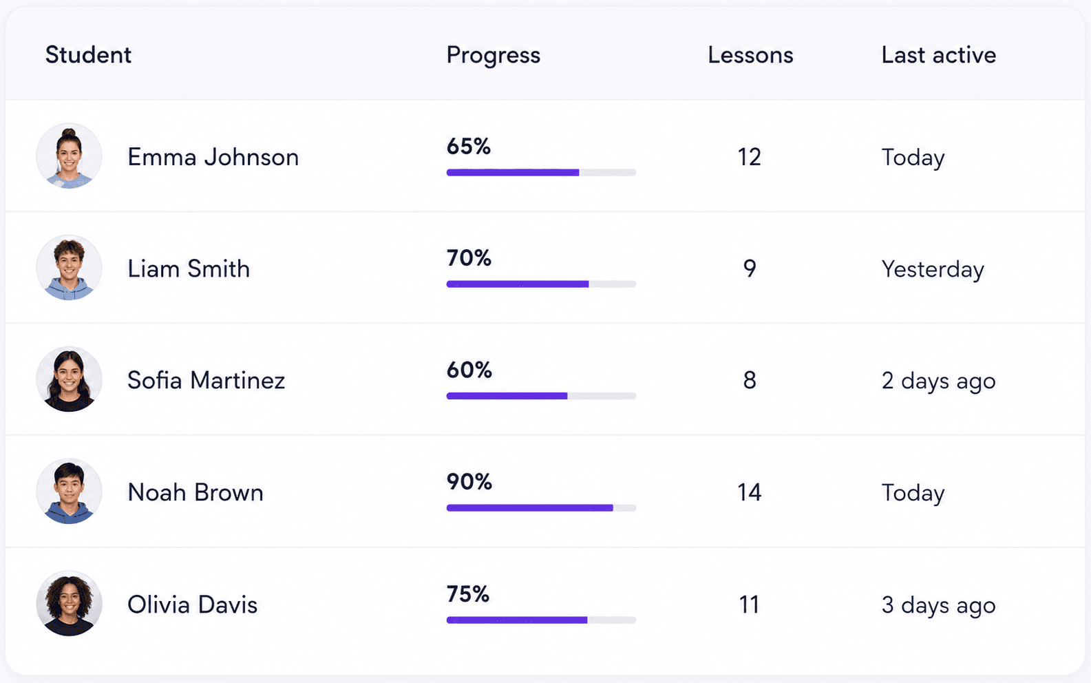Click the Liam Smith name
Screen dimensions: 1091x683
click(189, 269)
